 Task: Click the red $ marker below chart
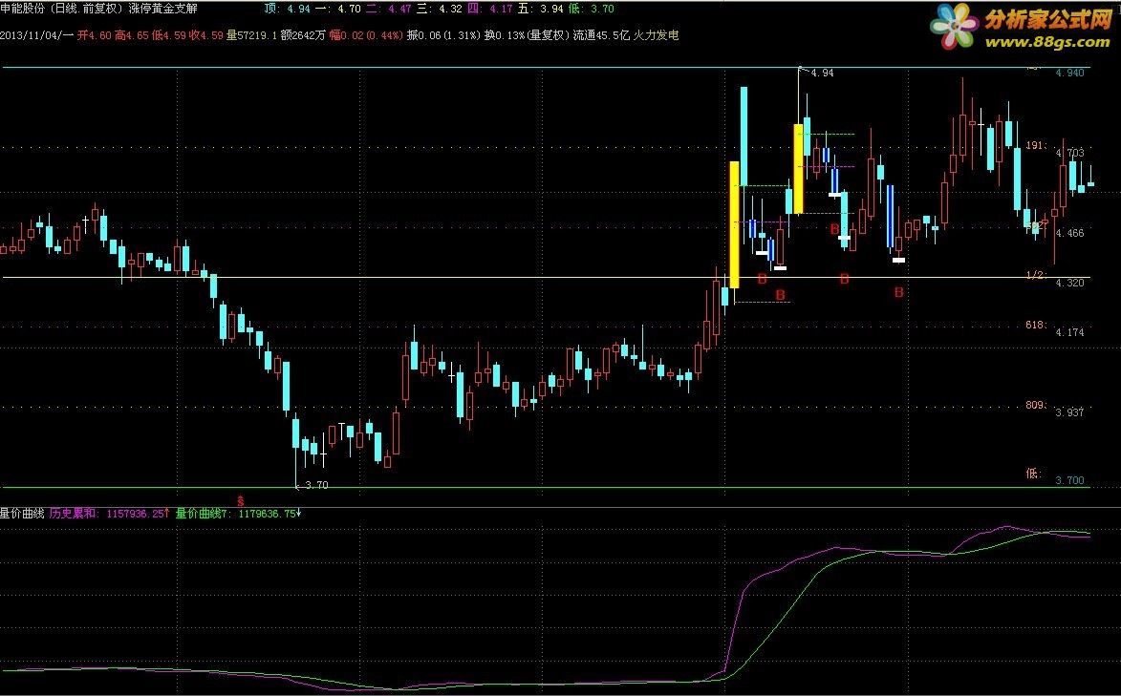(241, 502)
